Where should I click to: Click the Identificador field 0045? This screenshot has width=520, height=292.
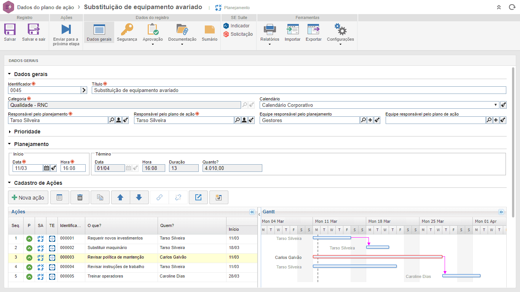point(45,90)
